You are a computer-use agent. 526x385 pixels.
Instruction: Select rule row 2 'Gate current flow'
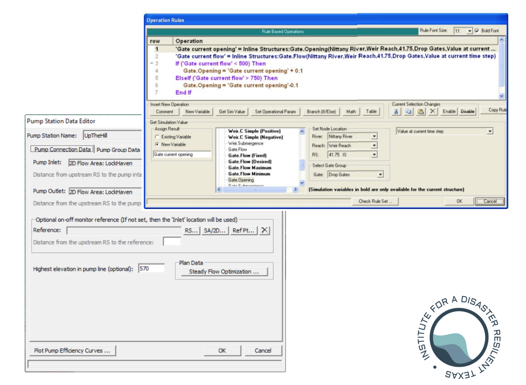[336, 56]
